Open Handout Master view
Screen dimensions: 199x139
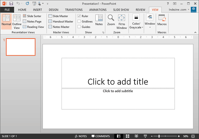tap(61, 21)
